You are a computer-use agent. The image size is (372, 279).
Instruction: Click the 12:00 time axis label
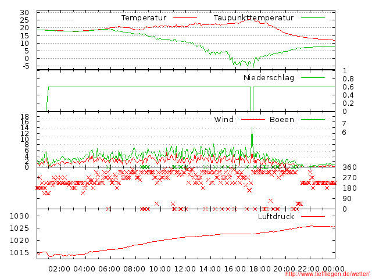[185, 269]
